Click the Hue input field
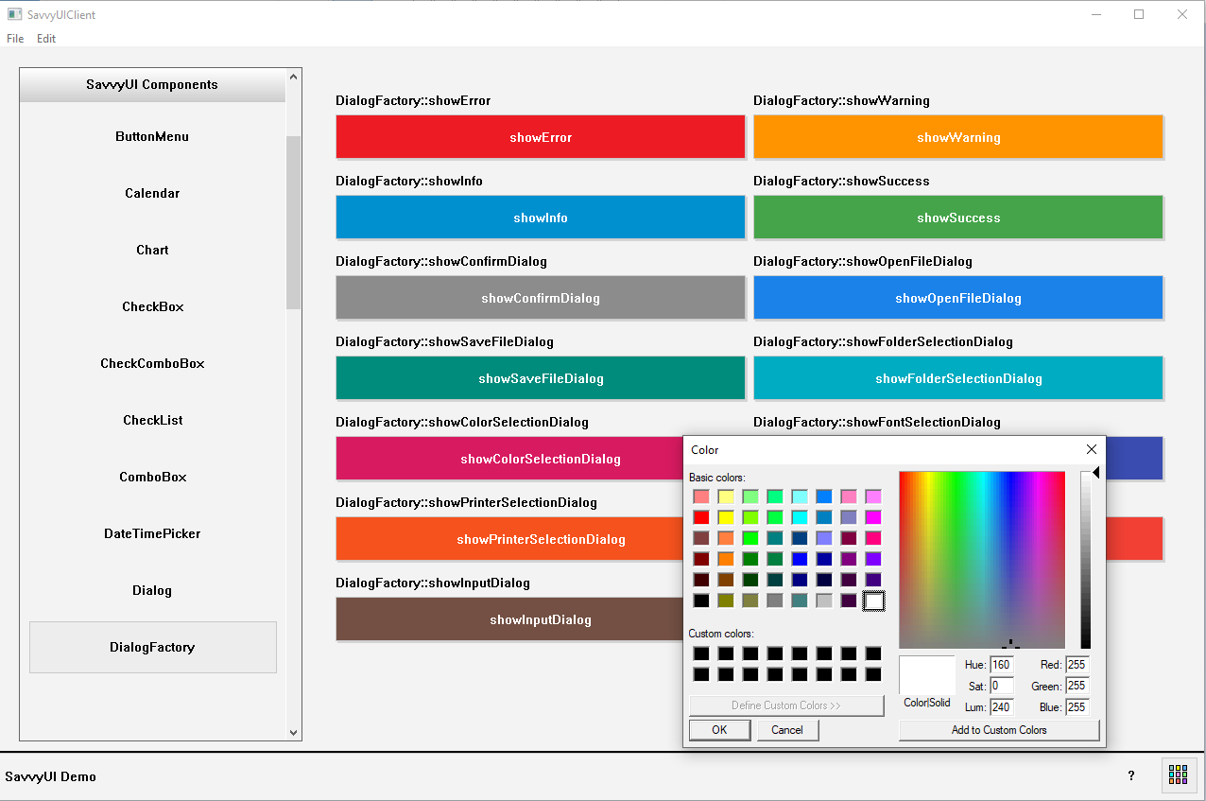 click(x=1001, y=665)
